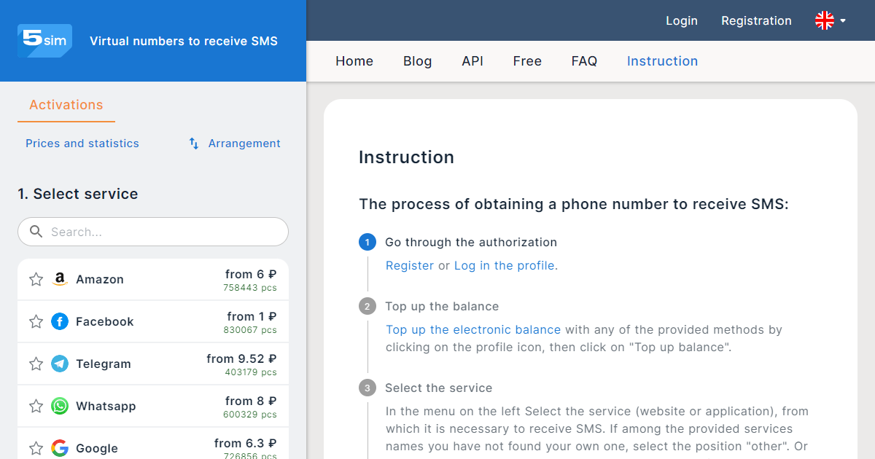Screen dimensions: 875x459
Task: Click the 'Go through the authorization' step heading
Action: (x=471, y=243)
